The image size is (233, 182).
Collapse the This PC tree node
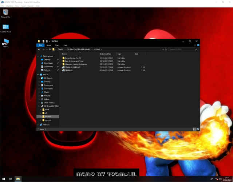[x=39, y=75]
